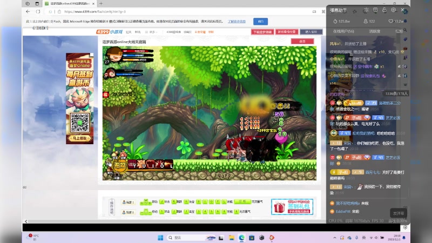Viewport: 432px width, 243px height.
Task: Click the username EddiePitt in chat
Action: tap(343, 212)
